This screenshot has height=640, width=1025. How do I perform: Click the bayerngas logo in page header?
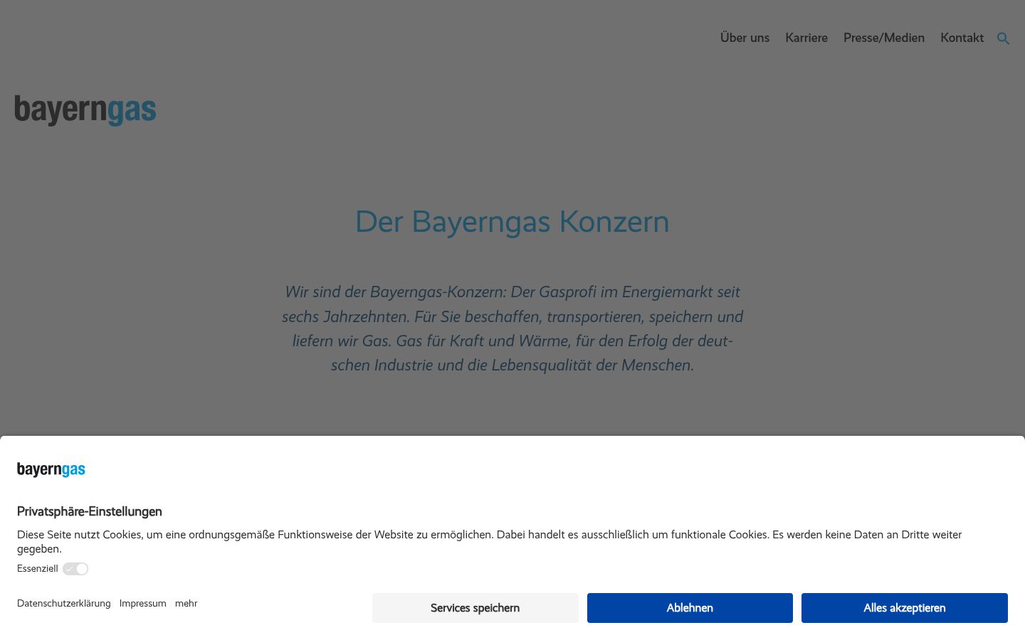pos(85,110)
